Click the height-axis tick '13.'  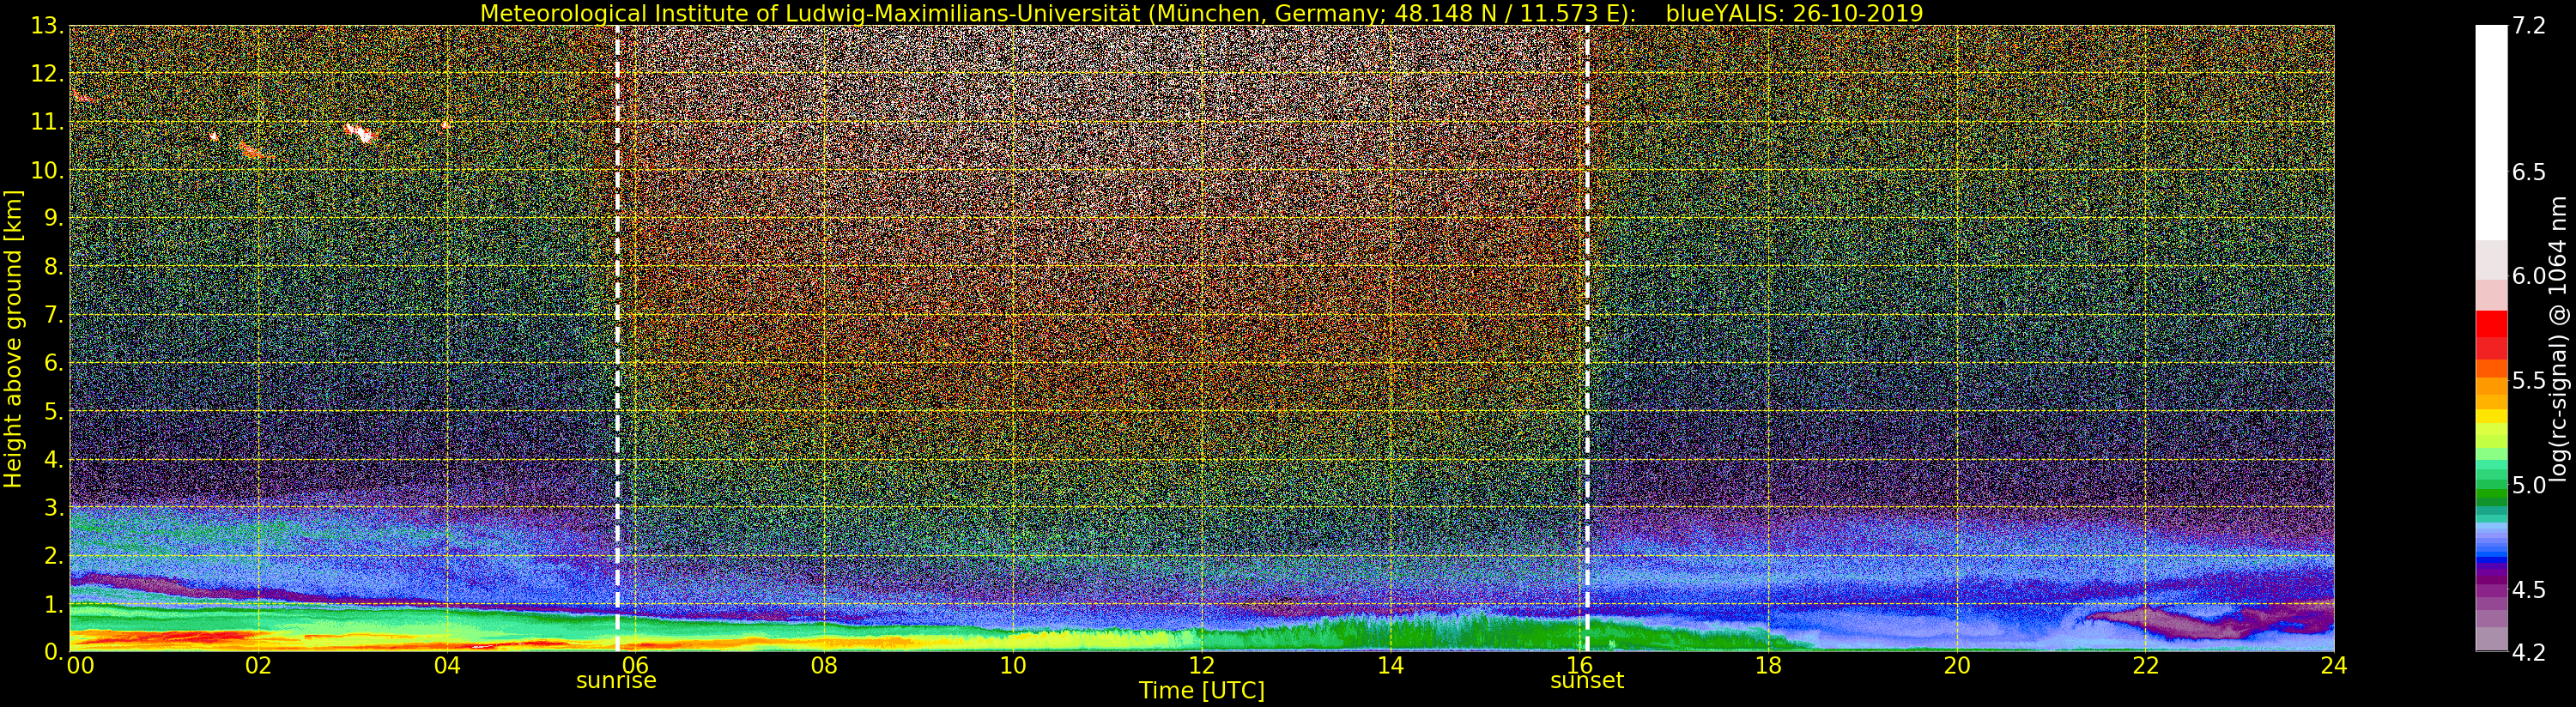click(x=47, y=26)
